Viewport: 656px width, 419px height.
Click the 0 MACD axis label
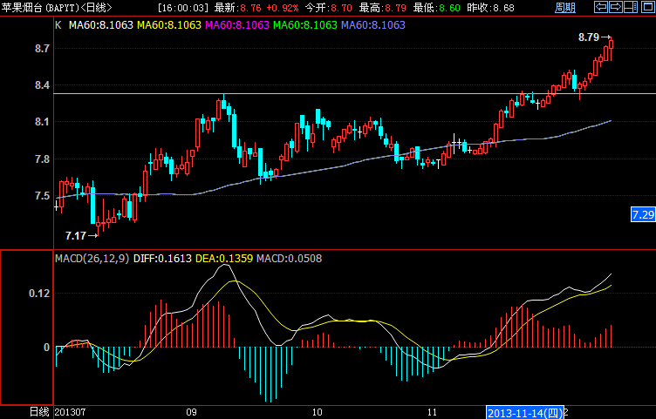pos(46,348)
